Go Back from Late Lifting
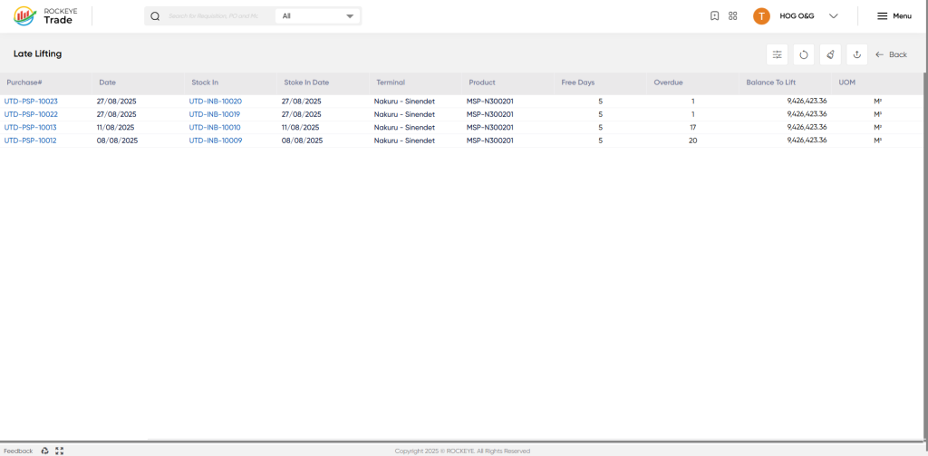928x456 pixels. point(891,54)
